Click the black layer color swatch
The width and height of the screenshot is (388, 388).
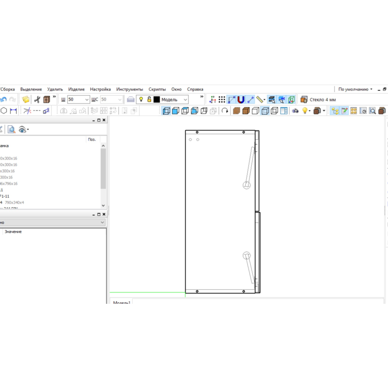[x=157, y=99]
